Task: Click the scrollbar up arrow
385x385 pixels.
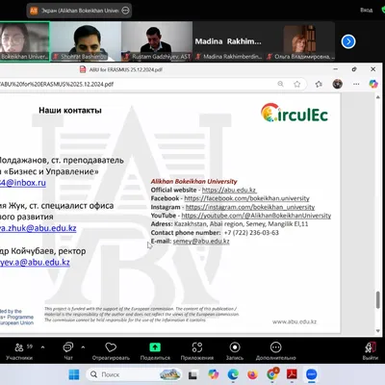Action: 378,97
